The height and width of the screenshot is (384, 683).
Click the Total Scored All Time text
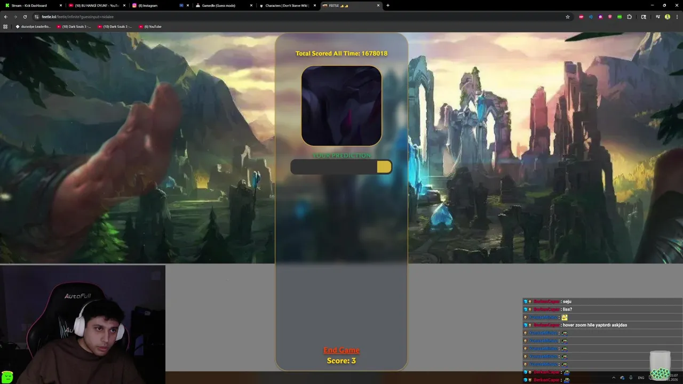coord(341,53)
